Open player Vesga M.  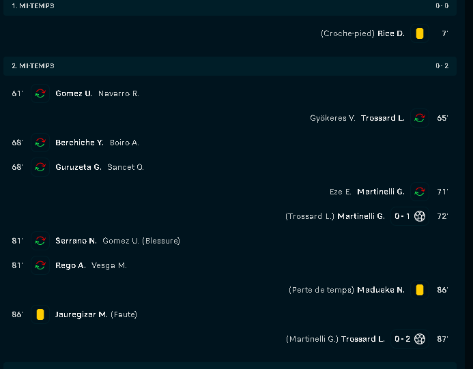pos(109,265)
